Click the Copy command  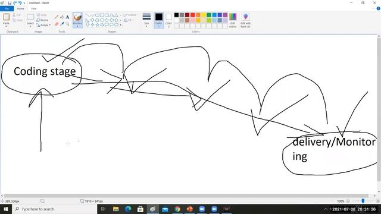17,20
